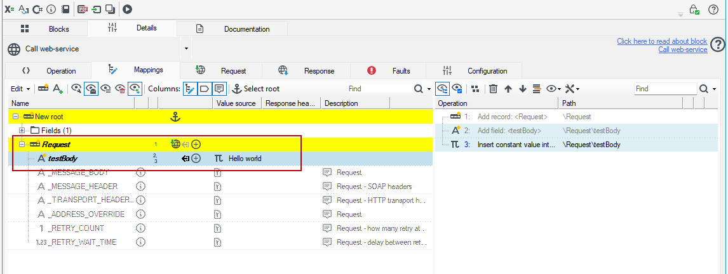Click the green arrow import icon
The image size is (728, 274).
[97, 9]
